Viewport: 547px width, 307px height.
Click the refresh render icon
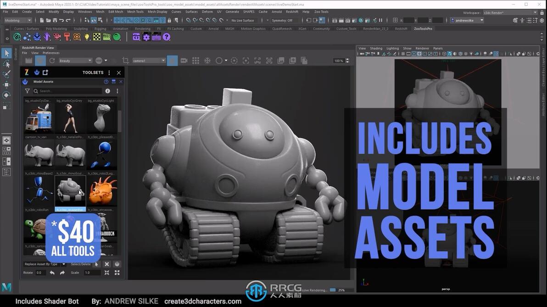(52, 60)
